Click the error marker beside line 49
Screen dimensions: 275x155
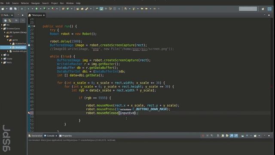click(x=29, y=113)
